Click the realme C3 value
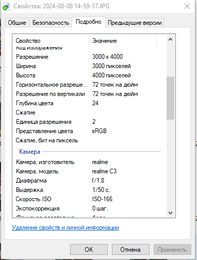This screenshot has height=260, width=197. [x=104, y=171]
